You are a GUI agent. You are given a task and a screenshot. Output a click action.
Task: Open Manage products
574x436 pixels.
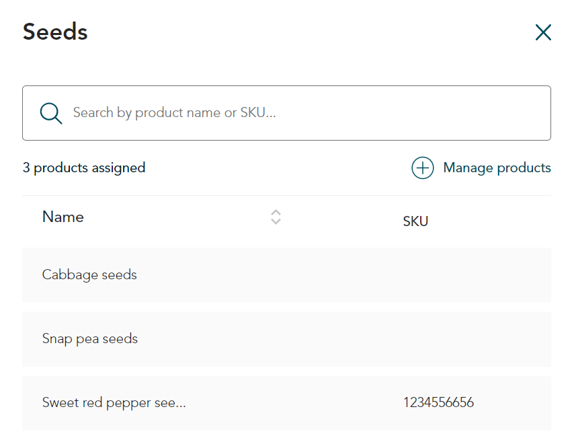(496, 168)
